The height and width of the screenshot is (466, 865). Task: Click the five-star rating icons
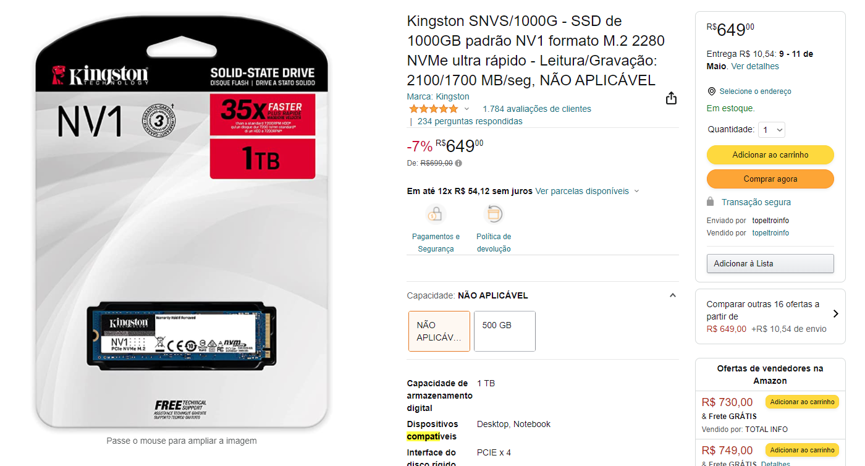click(433, 109)
